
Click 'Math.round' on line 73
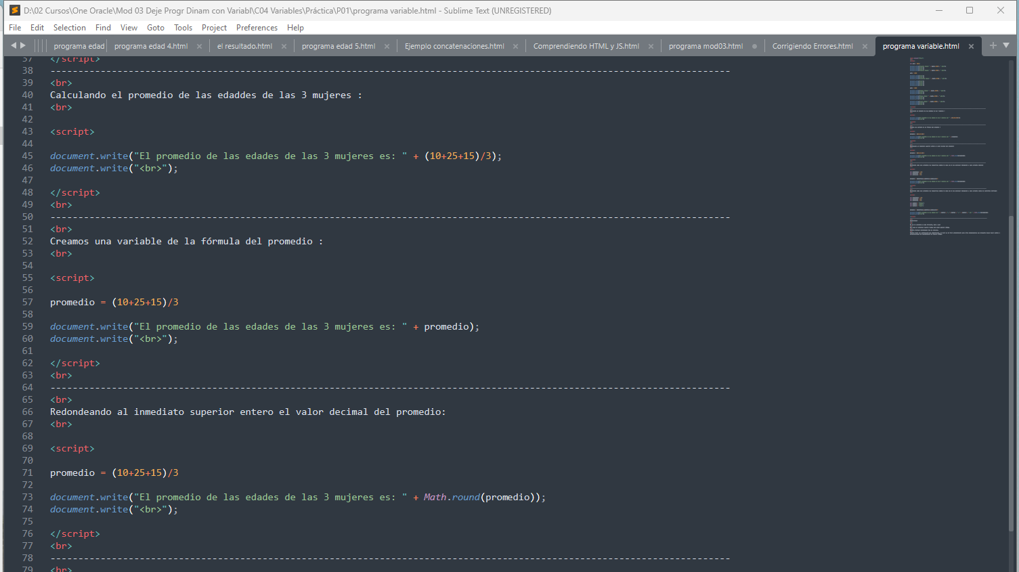(x=452, y=497)
